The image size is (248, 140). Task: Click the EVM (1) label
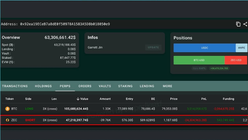(x=8, y=62)
